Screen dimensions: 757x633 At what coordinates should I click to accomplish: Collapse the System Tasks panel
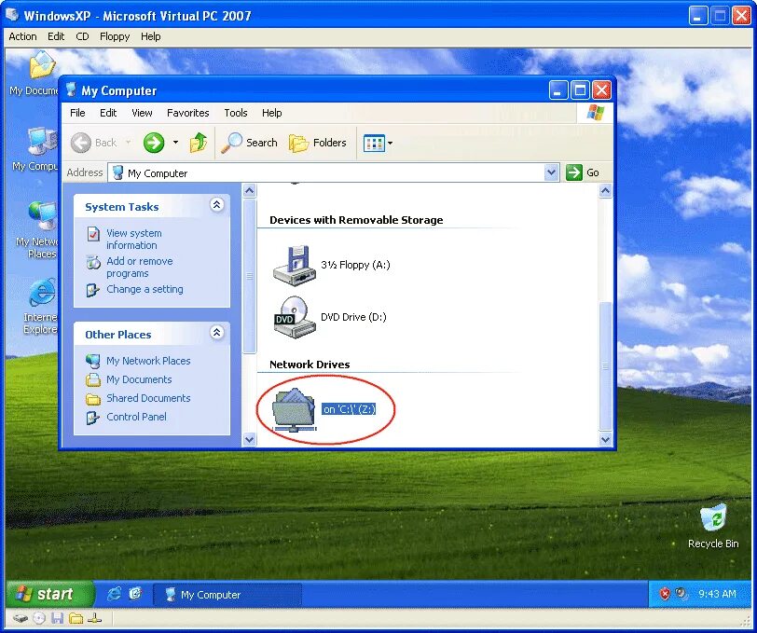click(x=217, y=205)
